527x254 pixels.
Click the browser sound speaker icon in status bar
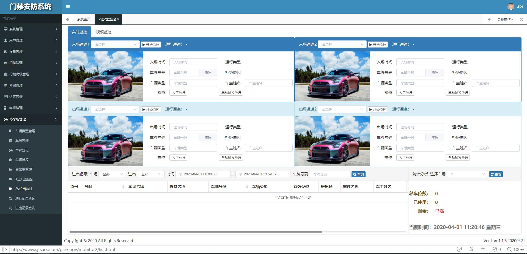(471, 249)
